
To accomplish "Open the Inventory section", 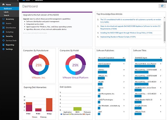I will (10, 19).
